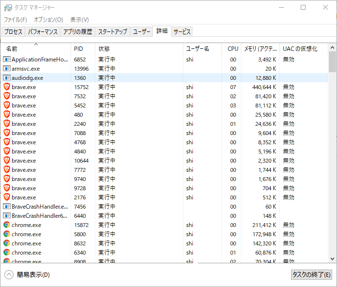Screen dimensions: 337x287
Task: Click Brave icon for PID 480
Action: [7, 114]
